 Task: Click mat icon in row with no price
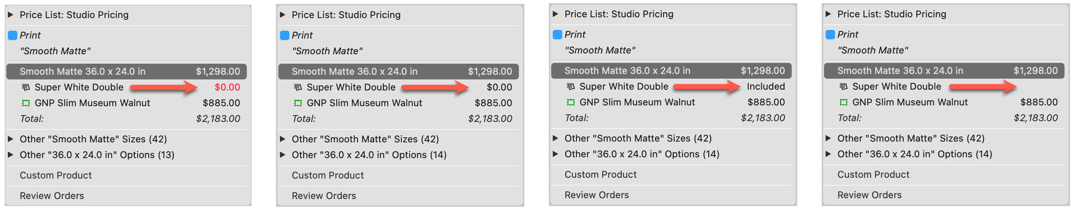843,87
